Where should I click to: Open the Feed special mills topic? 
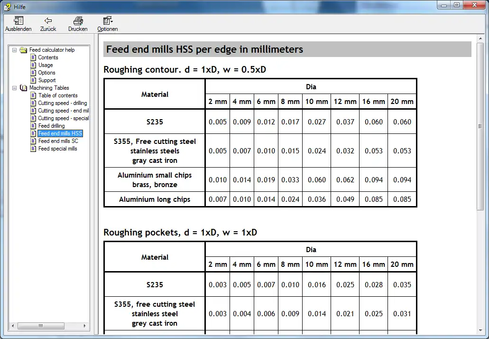pyautogui.click(x=57, y=149)
